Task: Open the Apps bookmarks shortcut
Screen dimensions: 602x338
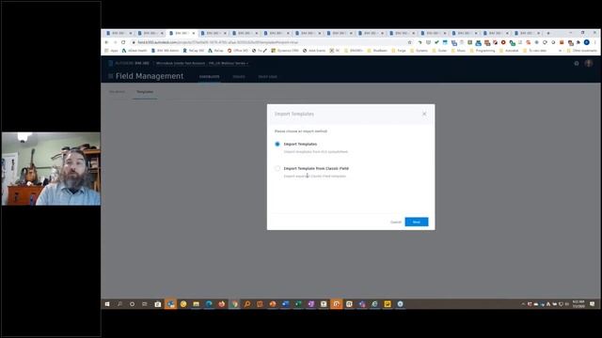Action: (111, 51)
